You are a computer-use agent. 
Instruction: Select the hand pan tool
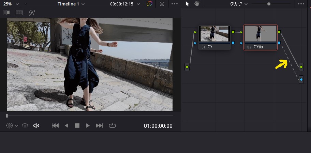pos(196,4)
